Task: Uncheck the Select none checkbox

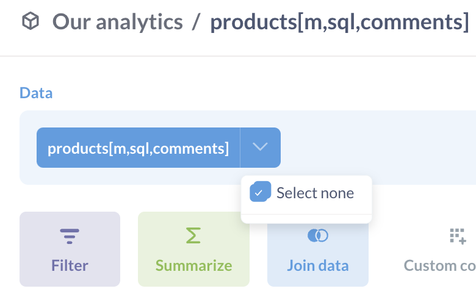Action: [x=260, y=192]
